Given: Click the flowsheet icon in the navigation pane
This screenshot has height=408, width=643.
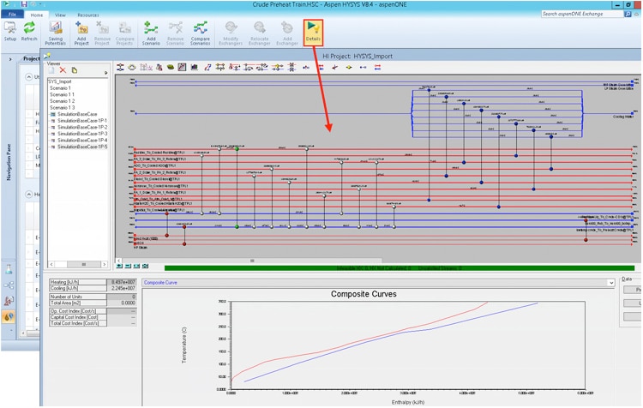Looking at the screenshot, I should click(x=9, y=285).
